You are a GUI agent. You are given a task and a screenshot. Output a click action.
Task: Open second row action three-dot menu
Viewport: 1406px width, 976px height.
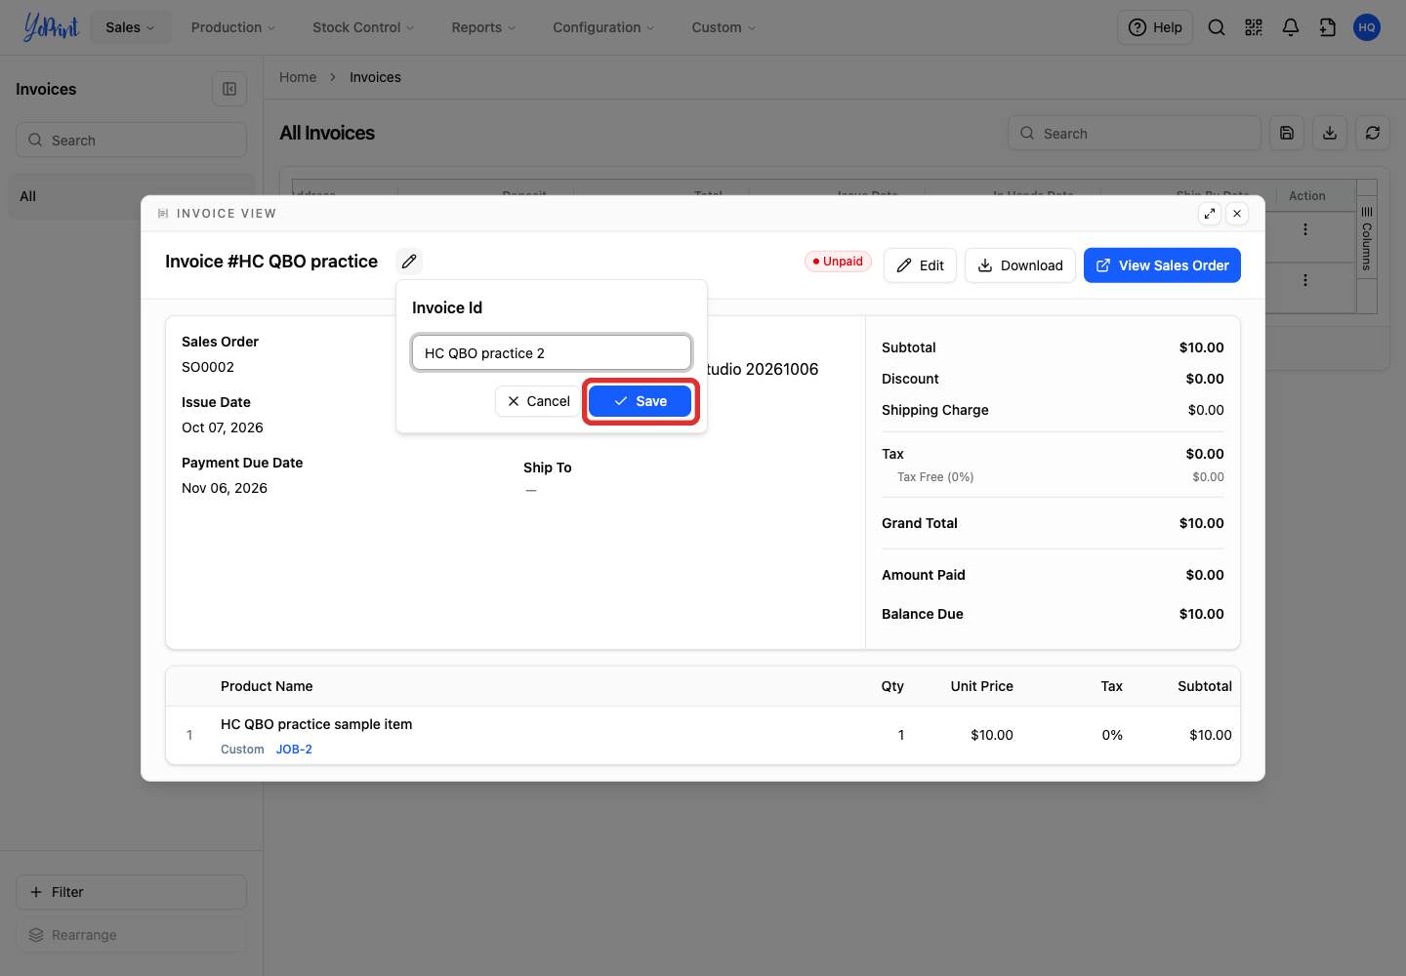[1305, 280]
